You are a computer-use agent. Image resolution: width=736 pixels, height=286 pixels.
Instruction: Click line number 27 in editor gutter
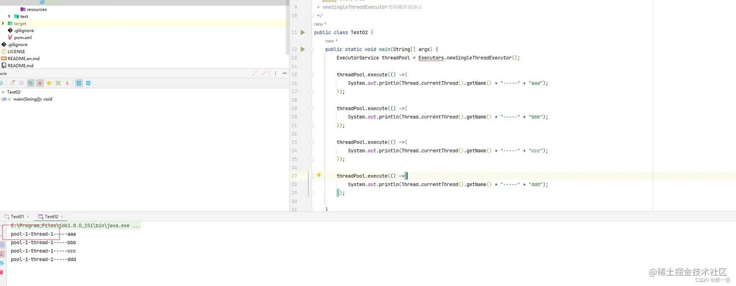pos(294,176)
